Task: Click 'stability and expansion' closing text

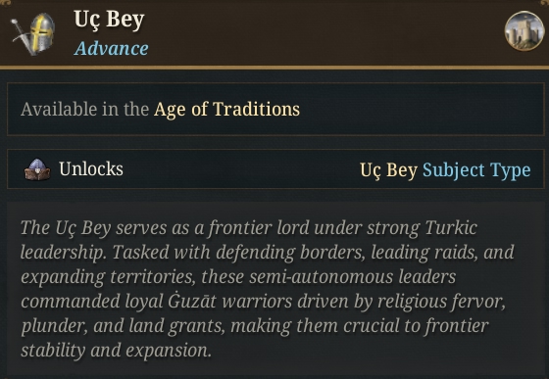Action: [117, 351]
